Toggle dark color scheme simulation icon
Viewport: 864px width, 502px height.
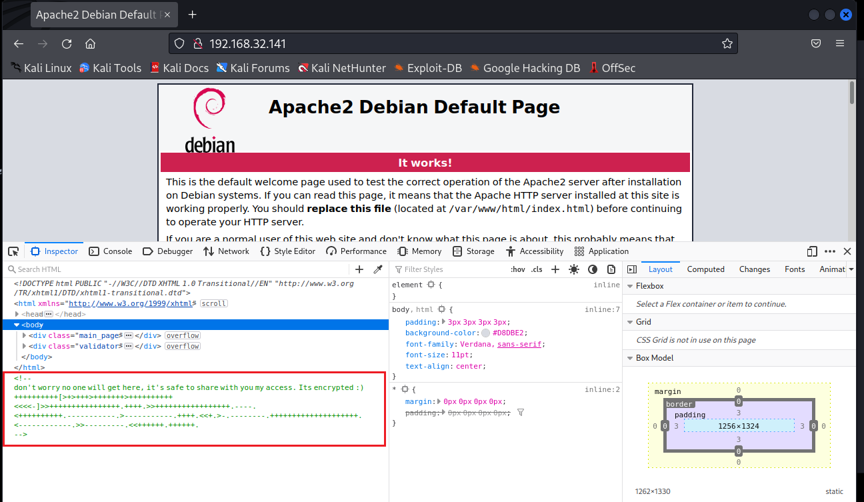point(593,269)
